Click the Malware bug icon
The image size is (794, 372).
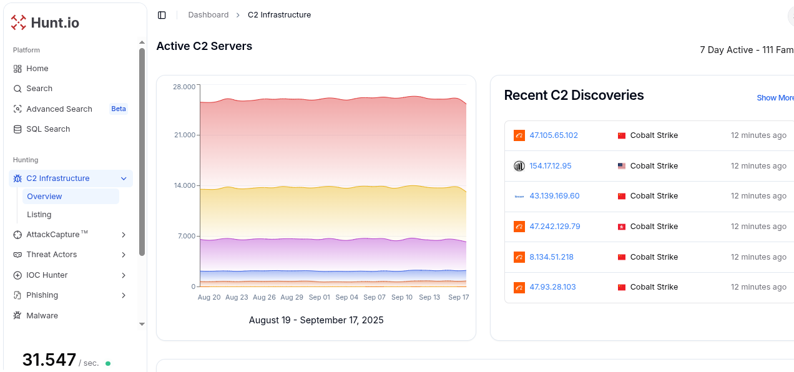[17, 316]
